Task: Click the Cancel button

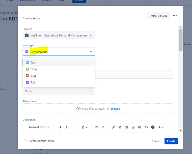Action: pos(156,141)
